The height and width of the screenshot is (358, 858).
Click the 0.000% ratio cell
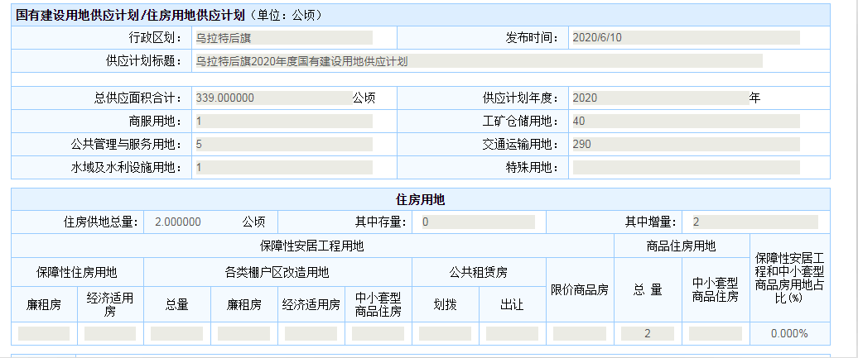(x=789, y=334)
